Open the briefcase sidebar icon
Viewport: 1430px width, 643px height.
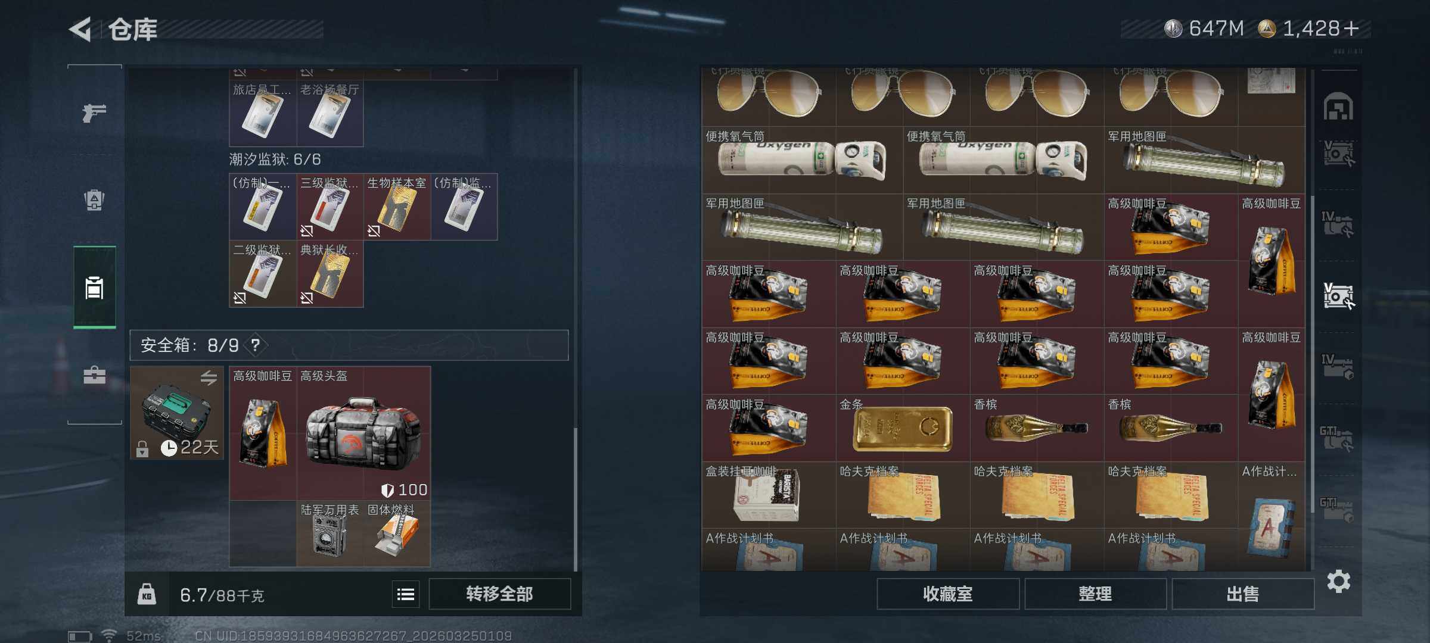[94, 375]
